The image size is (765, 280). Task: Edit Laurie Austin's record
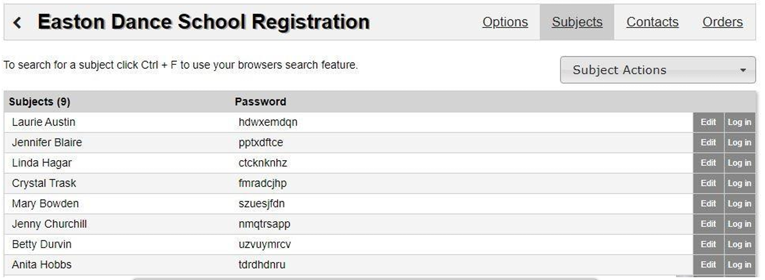(708, 122)
